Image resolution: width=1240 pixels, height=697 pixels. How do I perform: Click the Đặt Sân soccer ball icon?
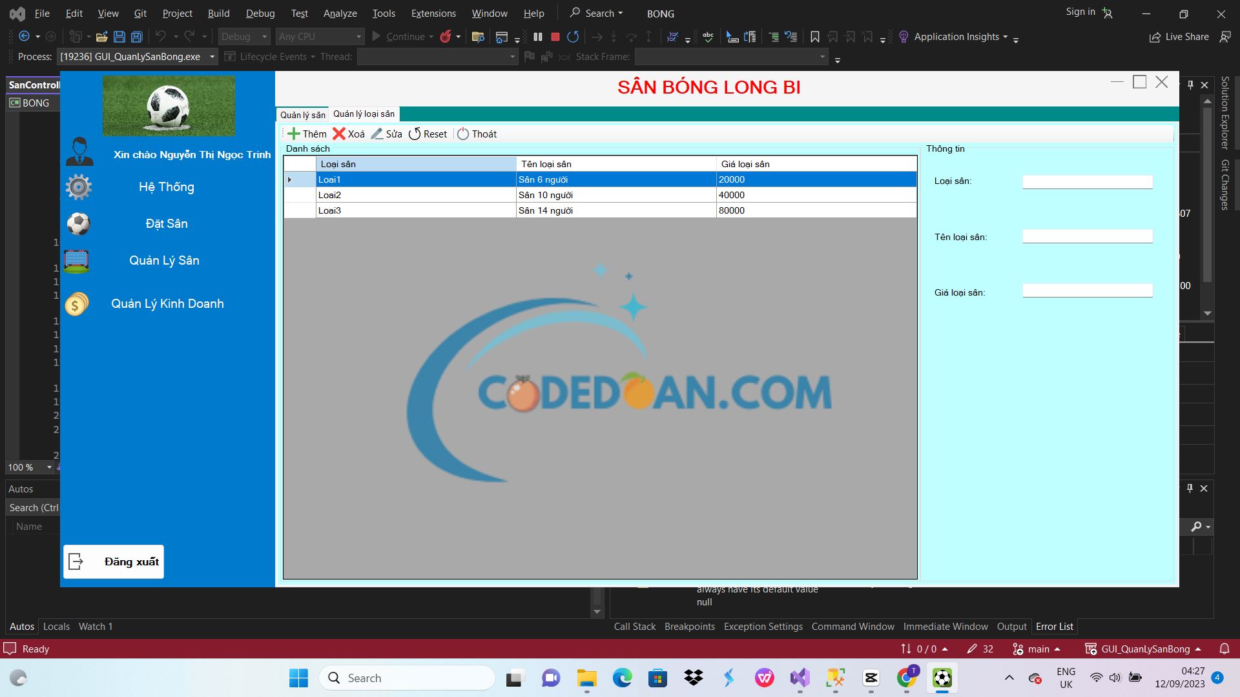[x=79, y=224]
